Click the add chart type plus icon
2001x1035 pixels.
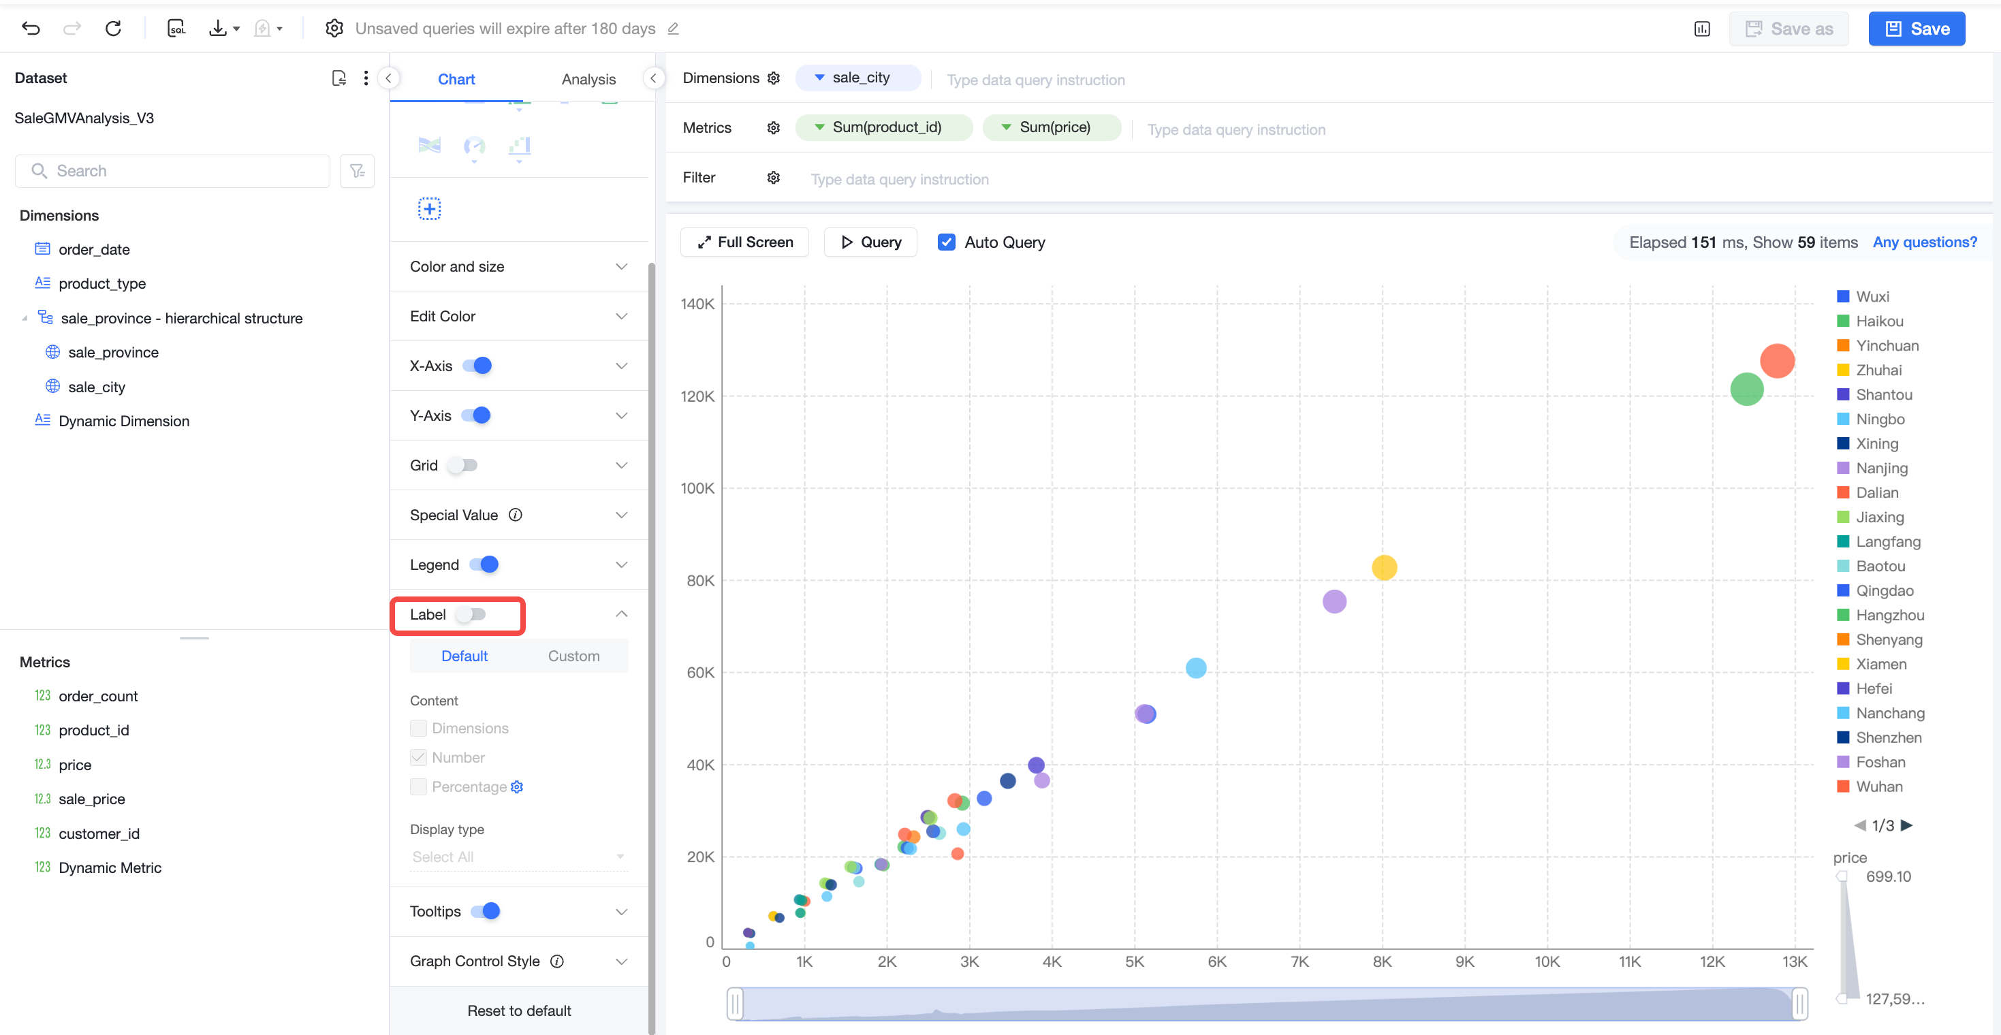(430, 209)
